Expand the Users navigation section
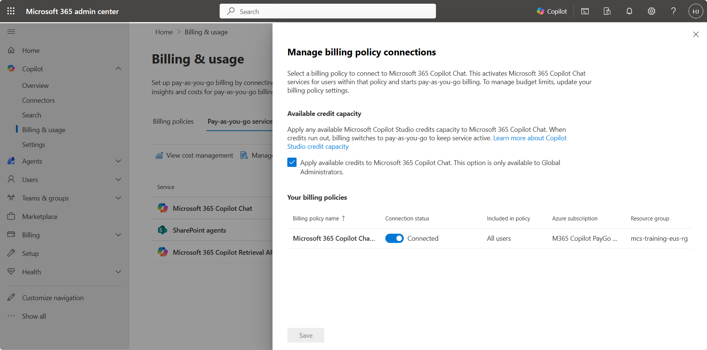The width and height of the screenshot is (707, 350). (118, 179)
